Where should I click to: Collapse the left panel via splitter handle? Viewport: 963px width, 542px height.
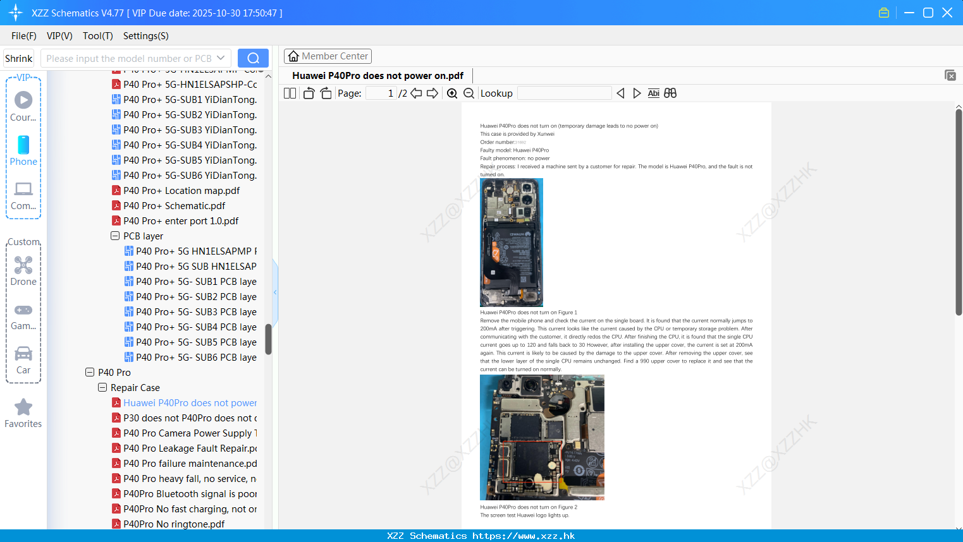tap(275, 292)
